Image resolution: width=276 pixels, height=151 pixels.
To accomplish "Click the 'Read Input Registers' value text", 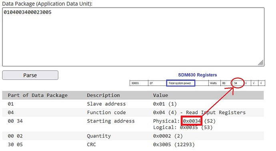I will [216, 113].
